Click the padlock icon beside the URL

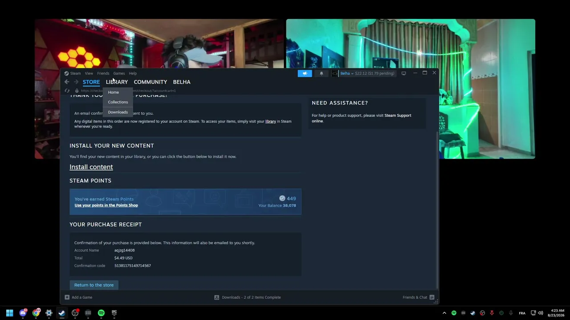(77, 91)
